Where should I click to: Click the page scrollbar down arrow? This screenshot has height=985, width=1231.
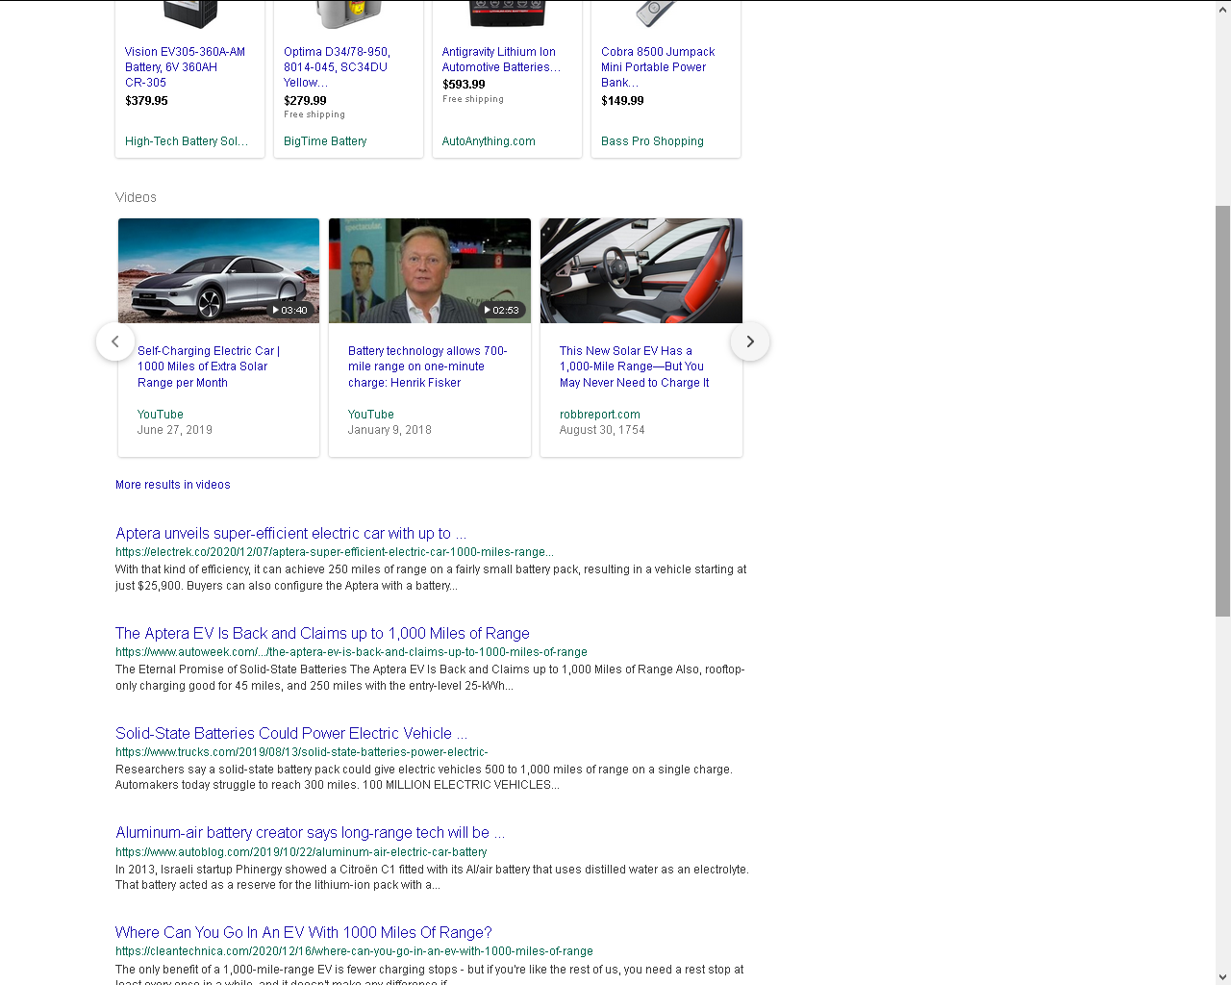pos(1222,977)
